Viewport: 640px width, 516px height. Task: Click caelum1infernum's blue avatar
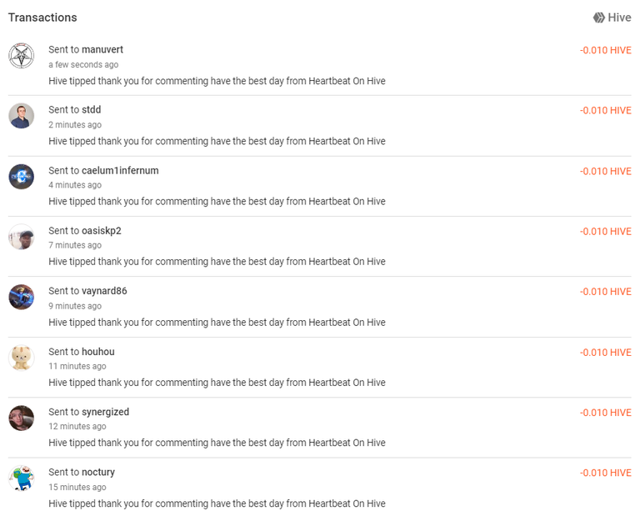(21, 177)
